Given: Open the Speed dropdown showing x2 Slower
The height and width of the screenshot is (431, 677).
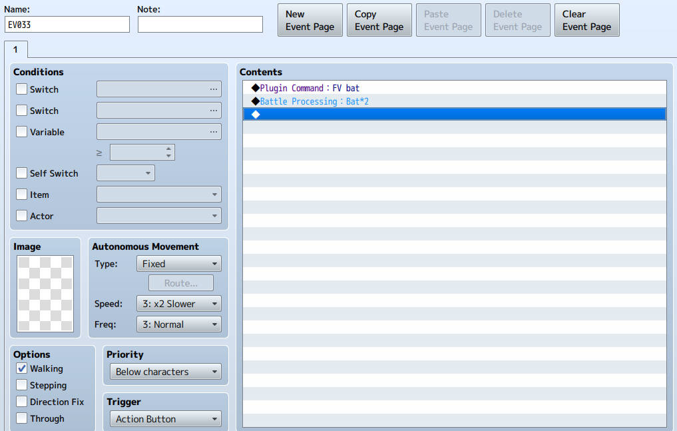Looking at the screenshot, I should pos(179,304).
